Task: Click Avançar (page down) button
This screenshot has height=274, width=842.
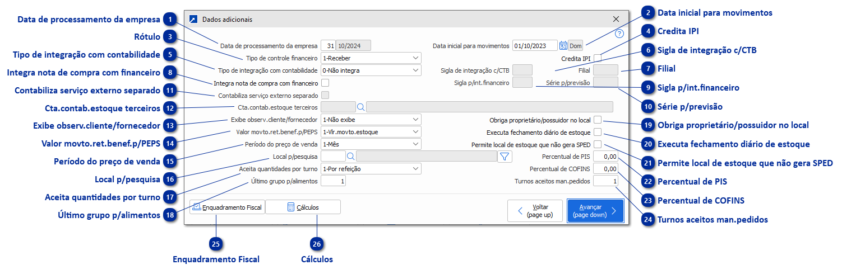Action: 595,211
